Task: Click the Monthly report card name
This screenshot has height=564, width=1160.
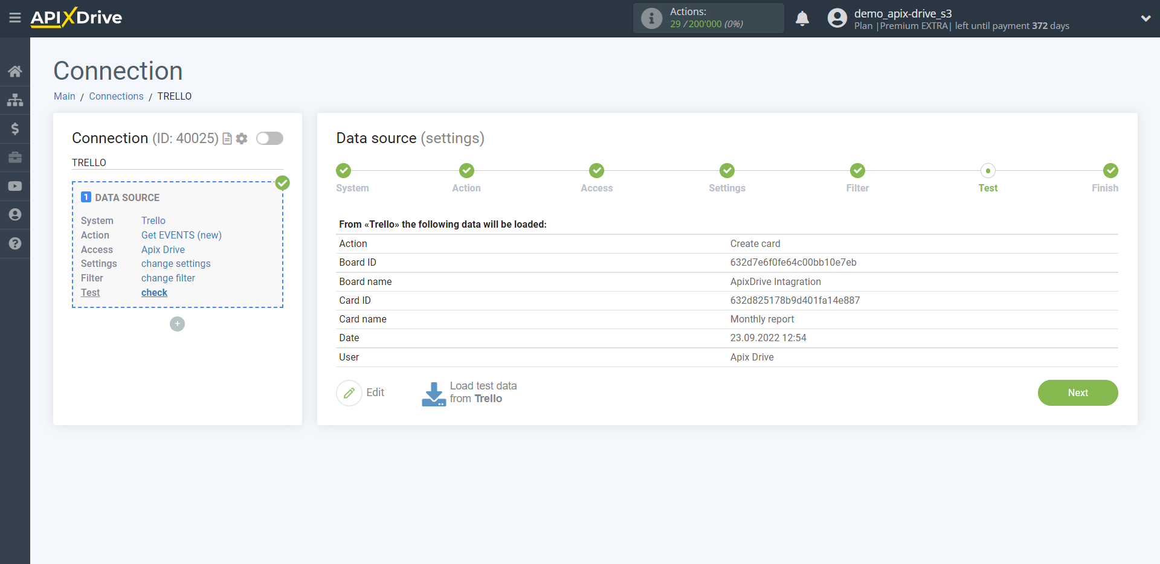Action: 762,319
